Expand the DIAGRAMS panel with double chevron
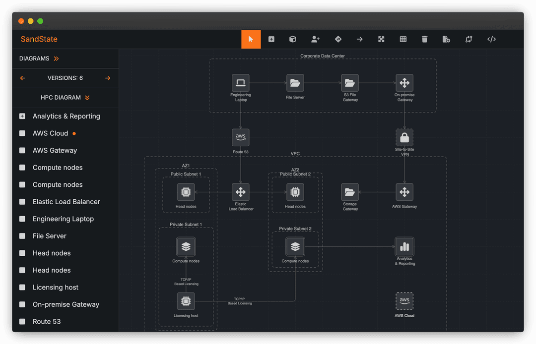 (56, 58)
